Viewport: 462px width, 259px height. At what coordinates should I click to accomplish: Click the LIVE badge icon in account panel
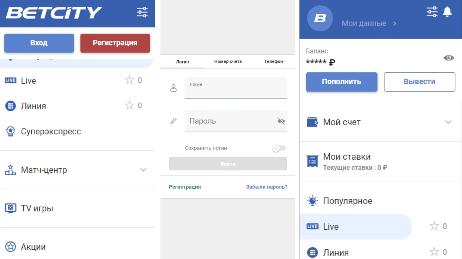click(x=312, y=227)
